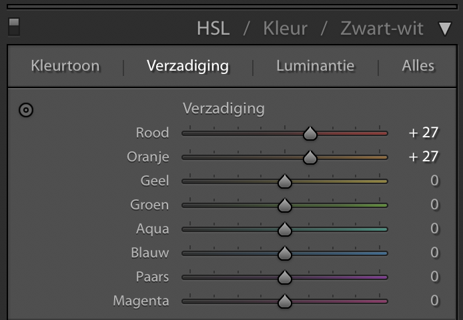Switch panel to Zwart-wit mode

pyautogui.click(x=382, y=29)
